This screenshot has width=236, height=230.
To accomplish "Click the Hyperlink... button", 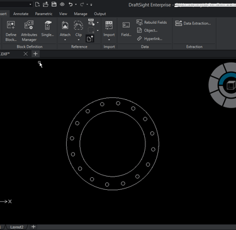I will point(150,39).
